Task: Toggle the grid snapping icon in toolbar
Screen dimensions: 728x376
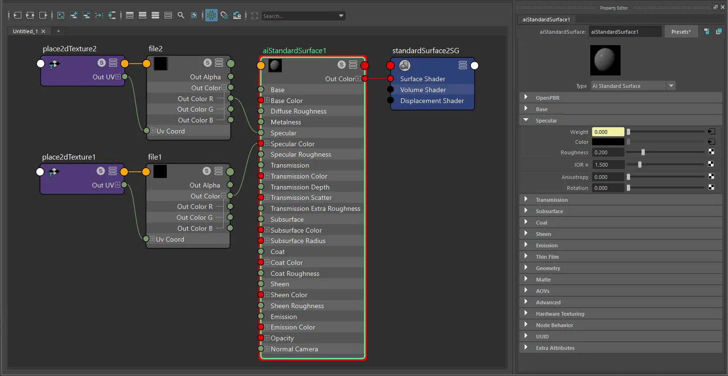Action: (x=224, y=16)
